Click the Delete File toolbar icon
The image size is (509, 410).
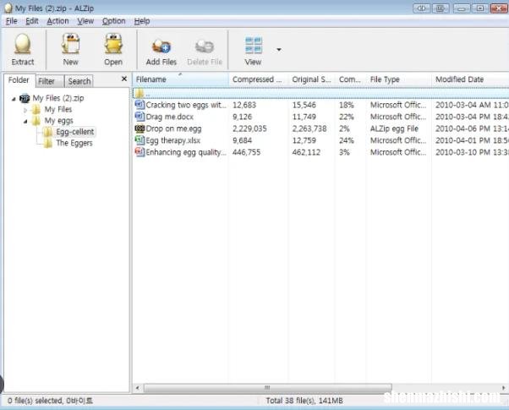pos(205,46)
